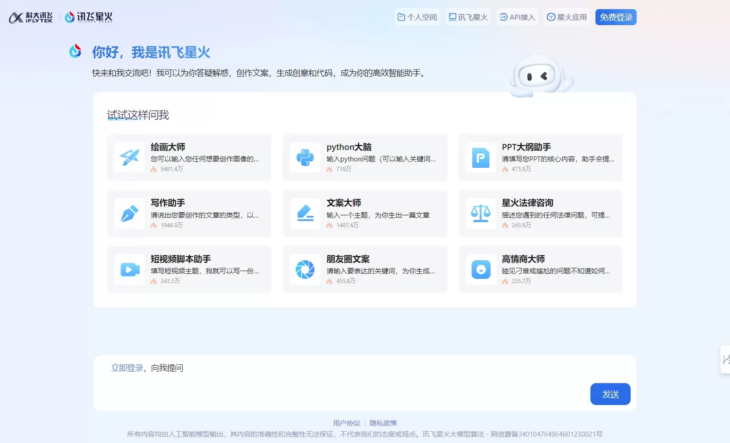The height and width of the screenshot is (443, 730).
Task: Click the 星火法律咨询 scales icon
Action: [x=481, y=213]
